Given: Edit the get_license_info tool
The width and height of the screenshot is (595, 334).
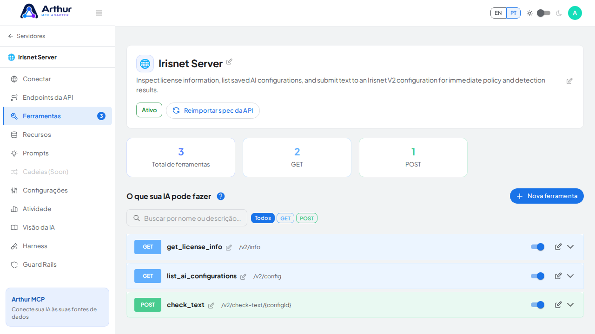Looking at the screenshot, I should coord(558,247).
